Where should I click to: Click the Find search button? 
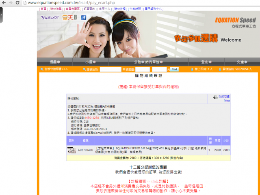tap(174, 69)
